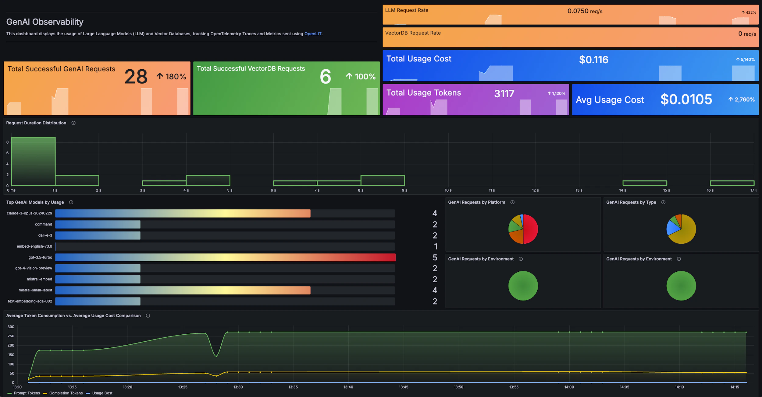
Task: Click info icon on left GenAI Requests by Environment panel
Action: coord(521,259)
